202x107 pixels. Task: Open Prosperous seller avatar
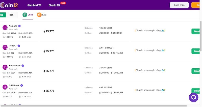(5, 67)
